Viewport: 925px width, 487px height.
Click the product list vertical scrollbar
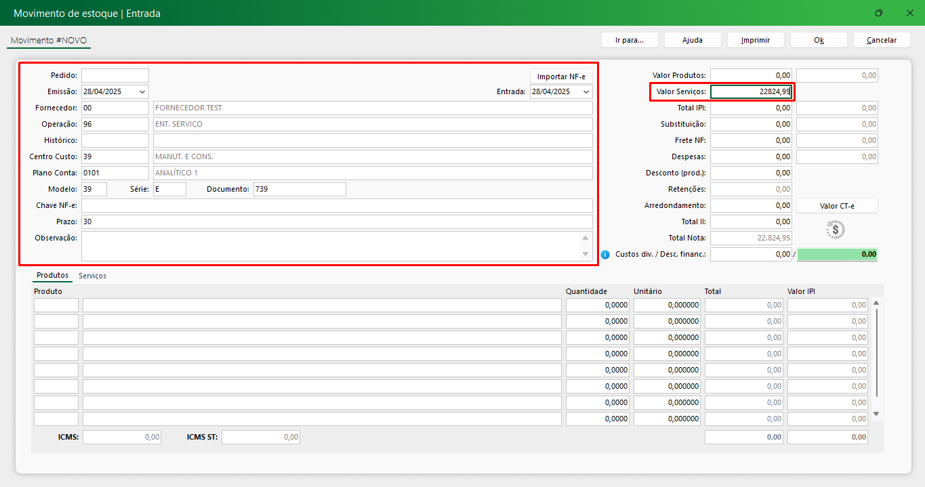[x=876, y=352]
